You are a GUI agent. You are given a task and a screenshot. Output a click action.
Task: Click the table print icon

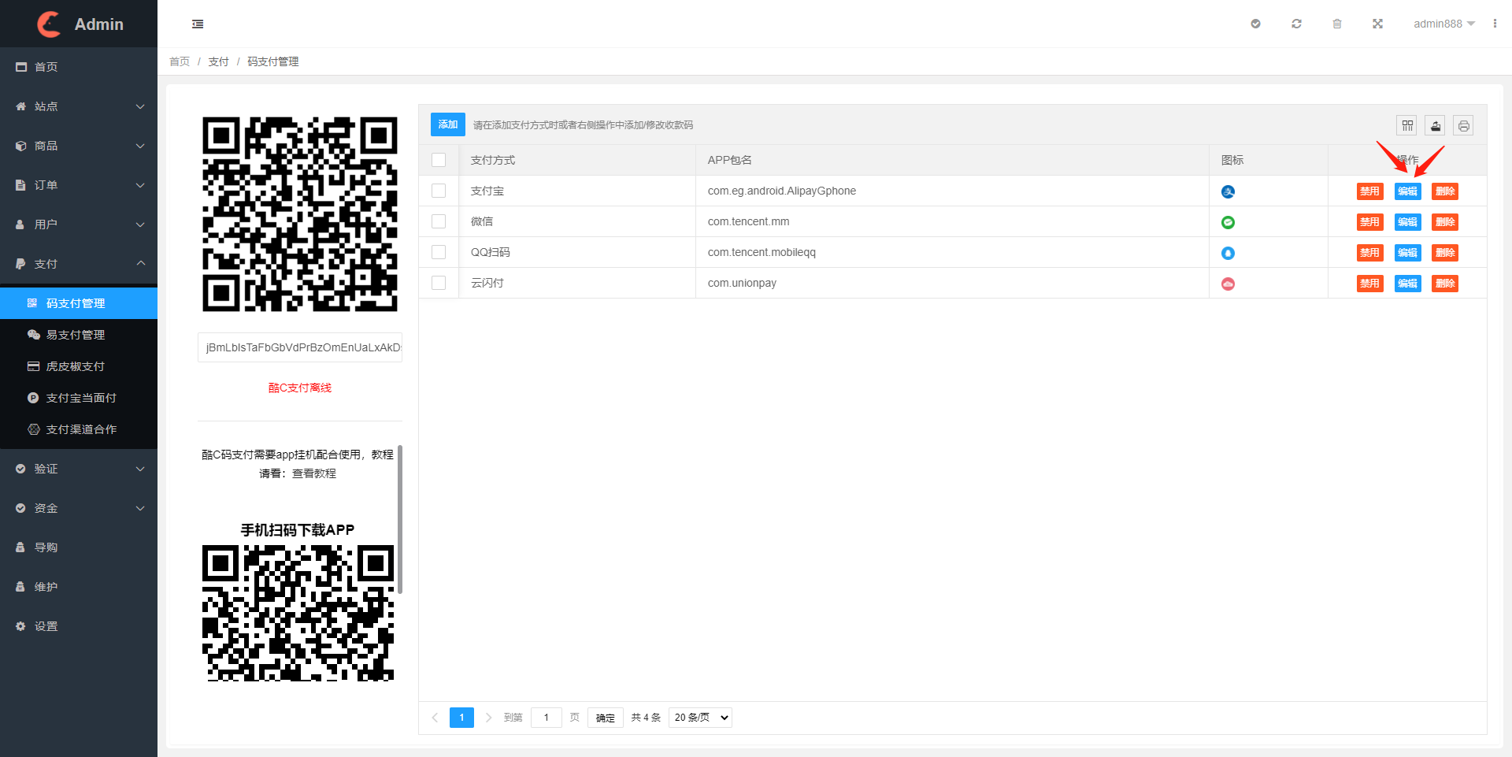click(1463, 125)
